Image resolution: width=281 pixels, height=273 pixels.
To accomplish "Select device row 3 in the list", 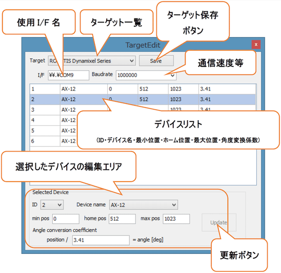I will click(x=53, y=110).
